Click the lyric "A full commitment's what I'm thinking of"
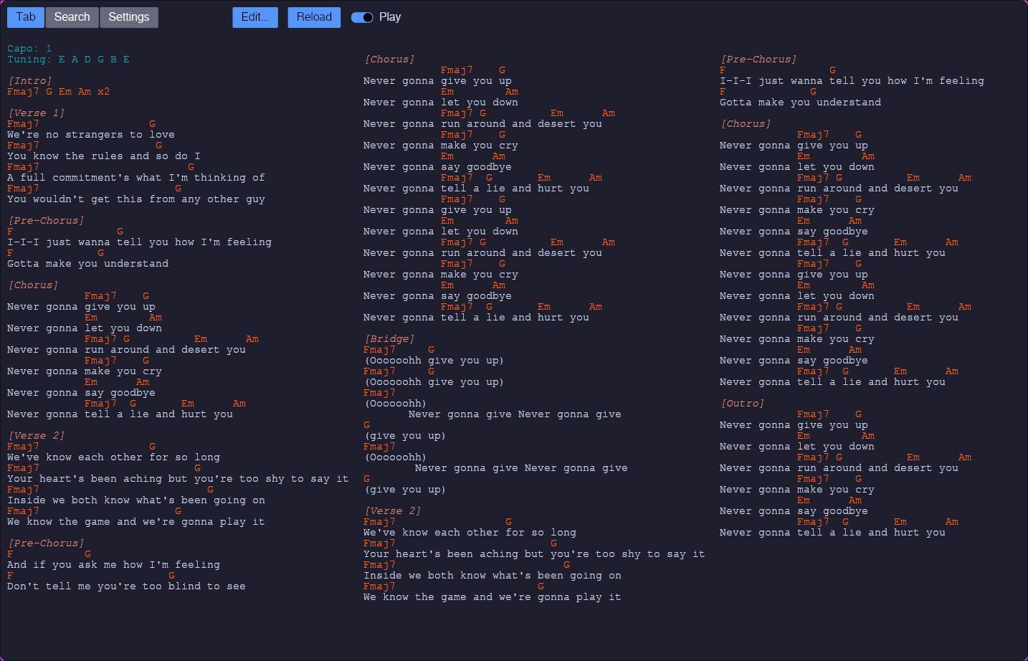1028x661 pixels. tap(135, 178)
